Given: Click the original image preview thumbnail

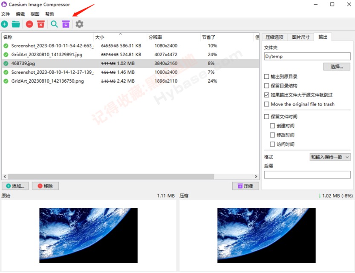Looking at the screenshot, I should coord(89,236).
